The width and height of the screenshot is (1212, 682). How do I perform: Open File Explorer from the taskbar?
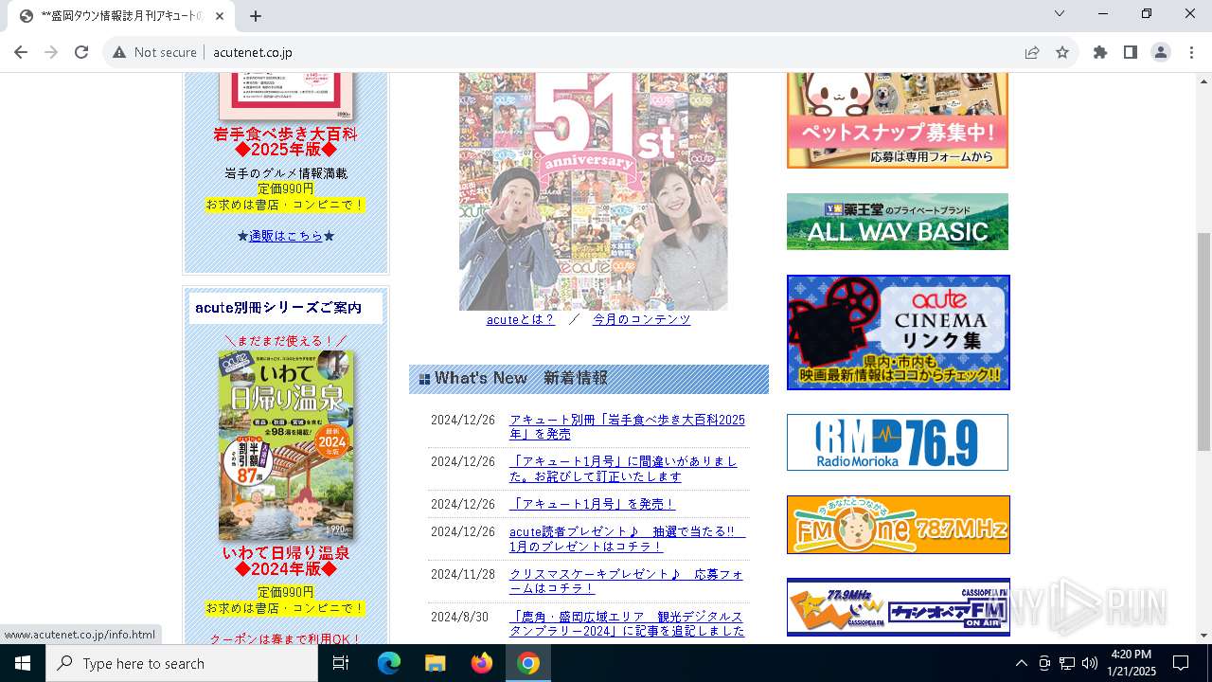[x=436, y=663]
